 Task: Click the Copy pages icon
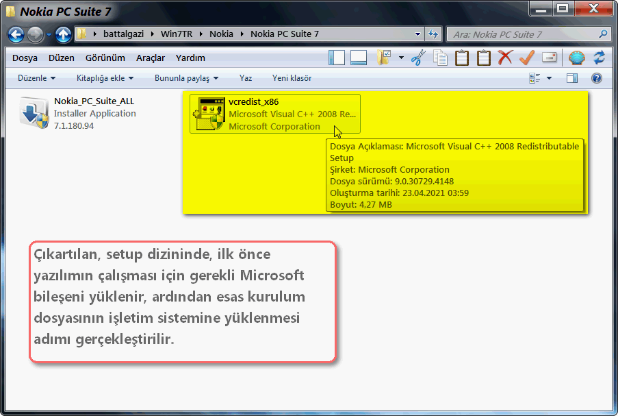click(440, 58)
